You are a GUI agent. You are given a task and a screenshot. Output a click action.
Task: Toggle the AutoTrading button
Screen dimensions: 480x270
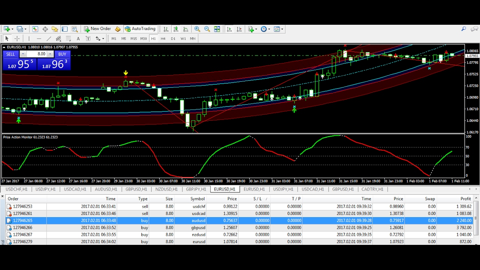point(140,29)
